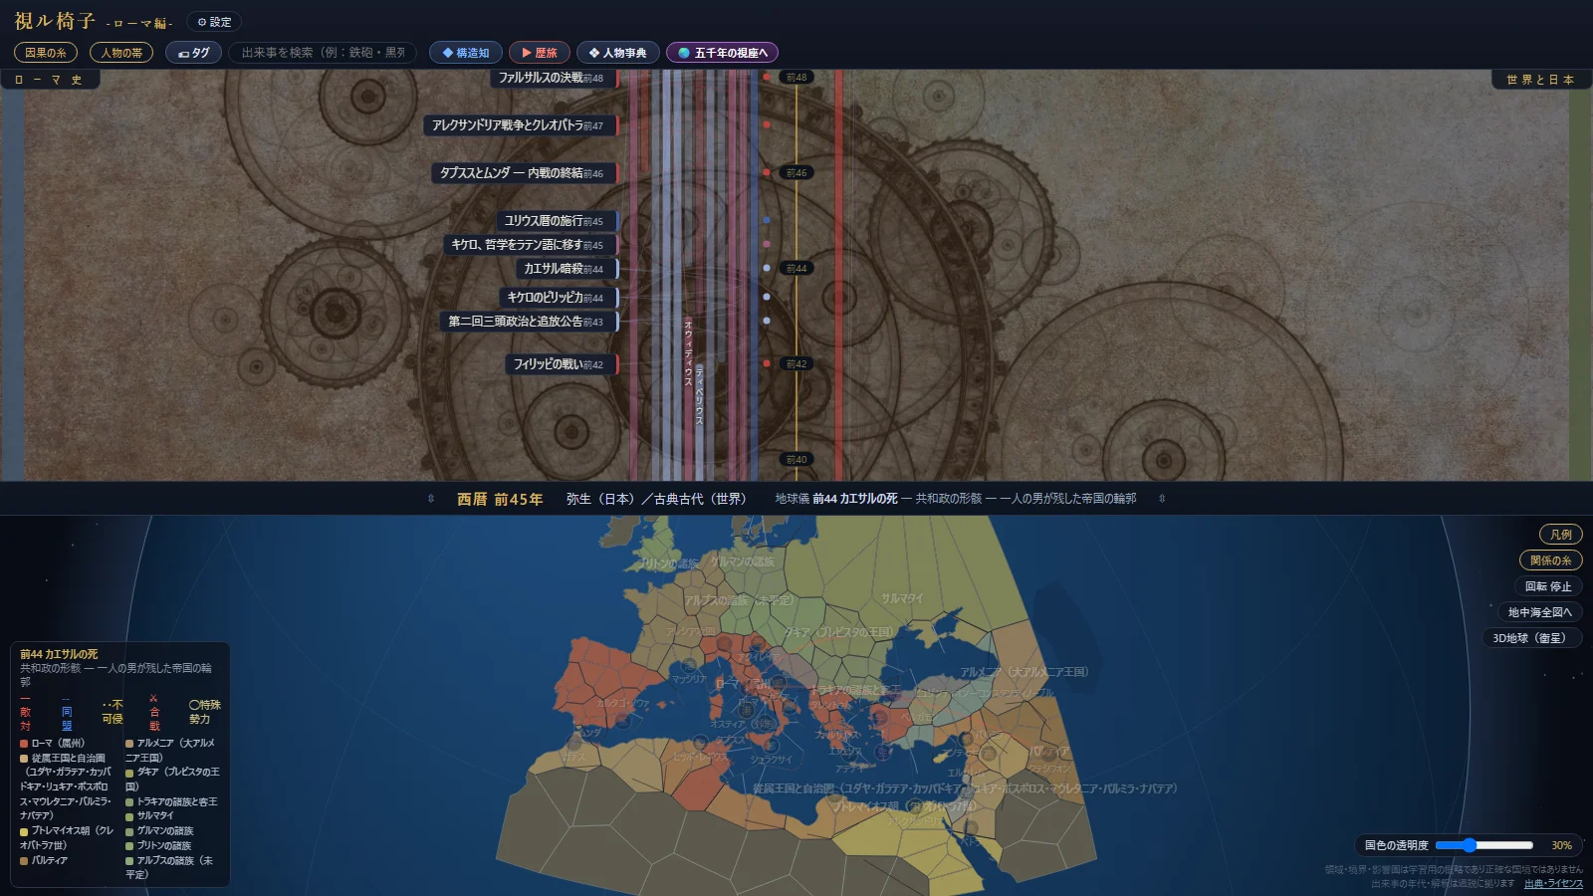Toggle the 凡例 legend button

coord(1560,535)
